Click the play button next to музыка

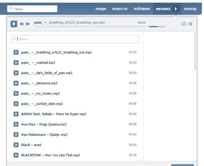pyautogui.click(x=176, y=9)
